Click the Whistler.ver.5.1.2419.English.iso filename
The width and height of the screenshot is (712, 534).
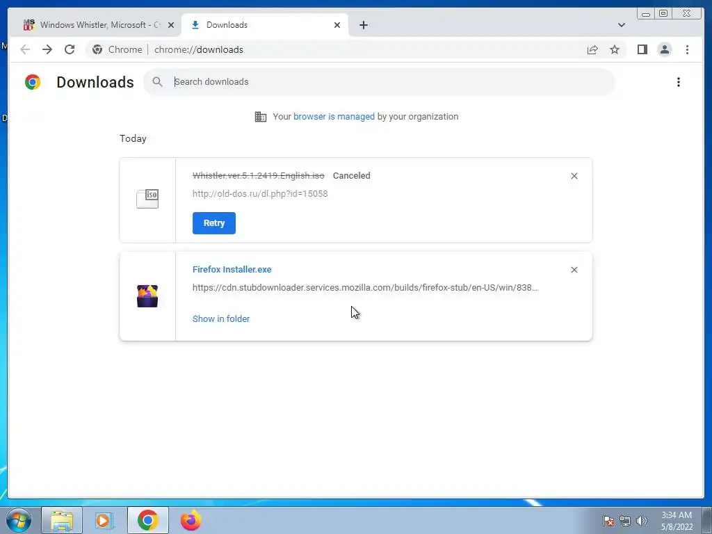[x=259, y=176]
